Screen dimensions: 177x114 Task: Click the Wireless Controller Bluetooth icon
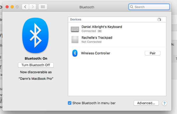tap(75, 53)
